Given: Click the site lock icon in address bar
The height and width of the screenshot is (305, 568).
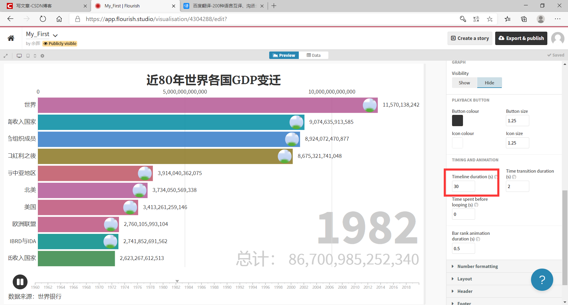Looking at the screenshot, I should pyautogui.click(x=78, y=19).
